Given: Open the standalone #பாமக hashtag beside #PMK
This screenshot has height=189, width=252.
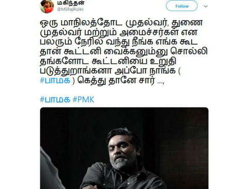Looking at the screenshot, I should tap(55, 100).
